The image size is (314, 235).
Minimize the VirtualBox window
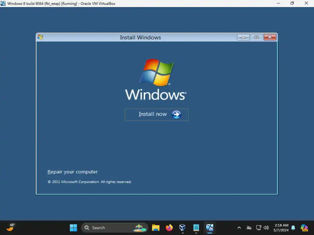click(278, 3)
